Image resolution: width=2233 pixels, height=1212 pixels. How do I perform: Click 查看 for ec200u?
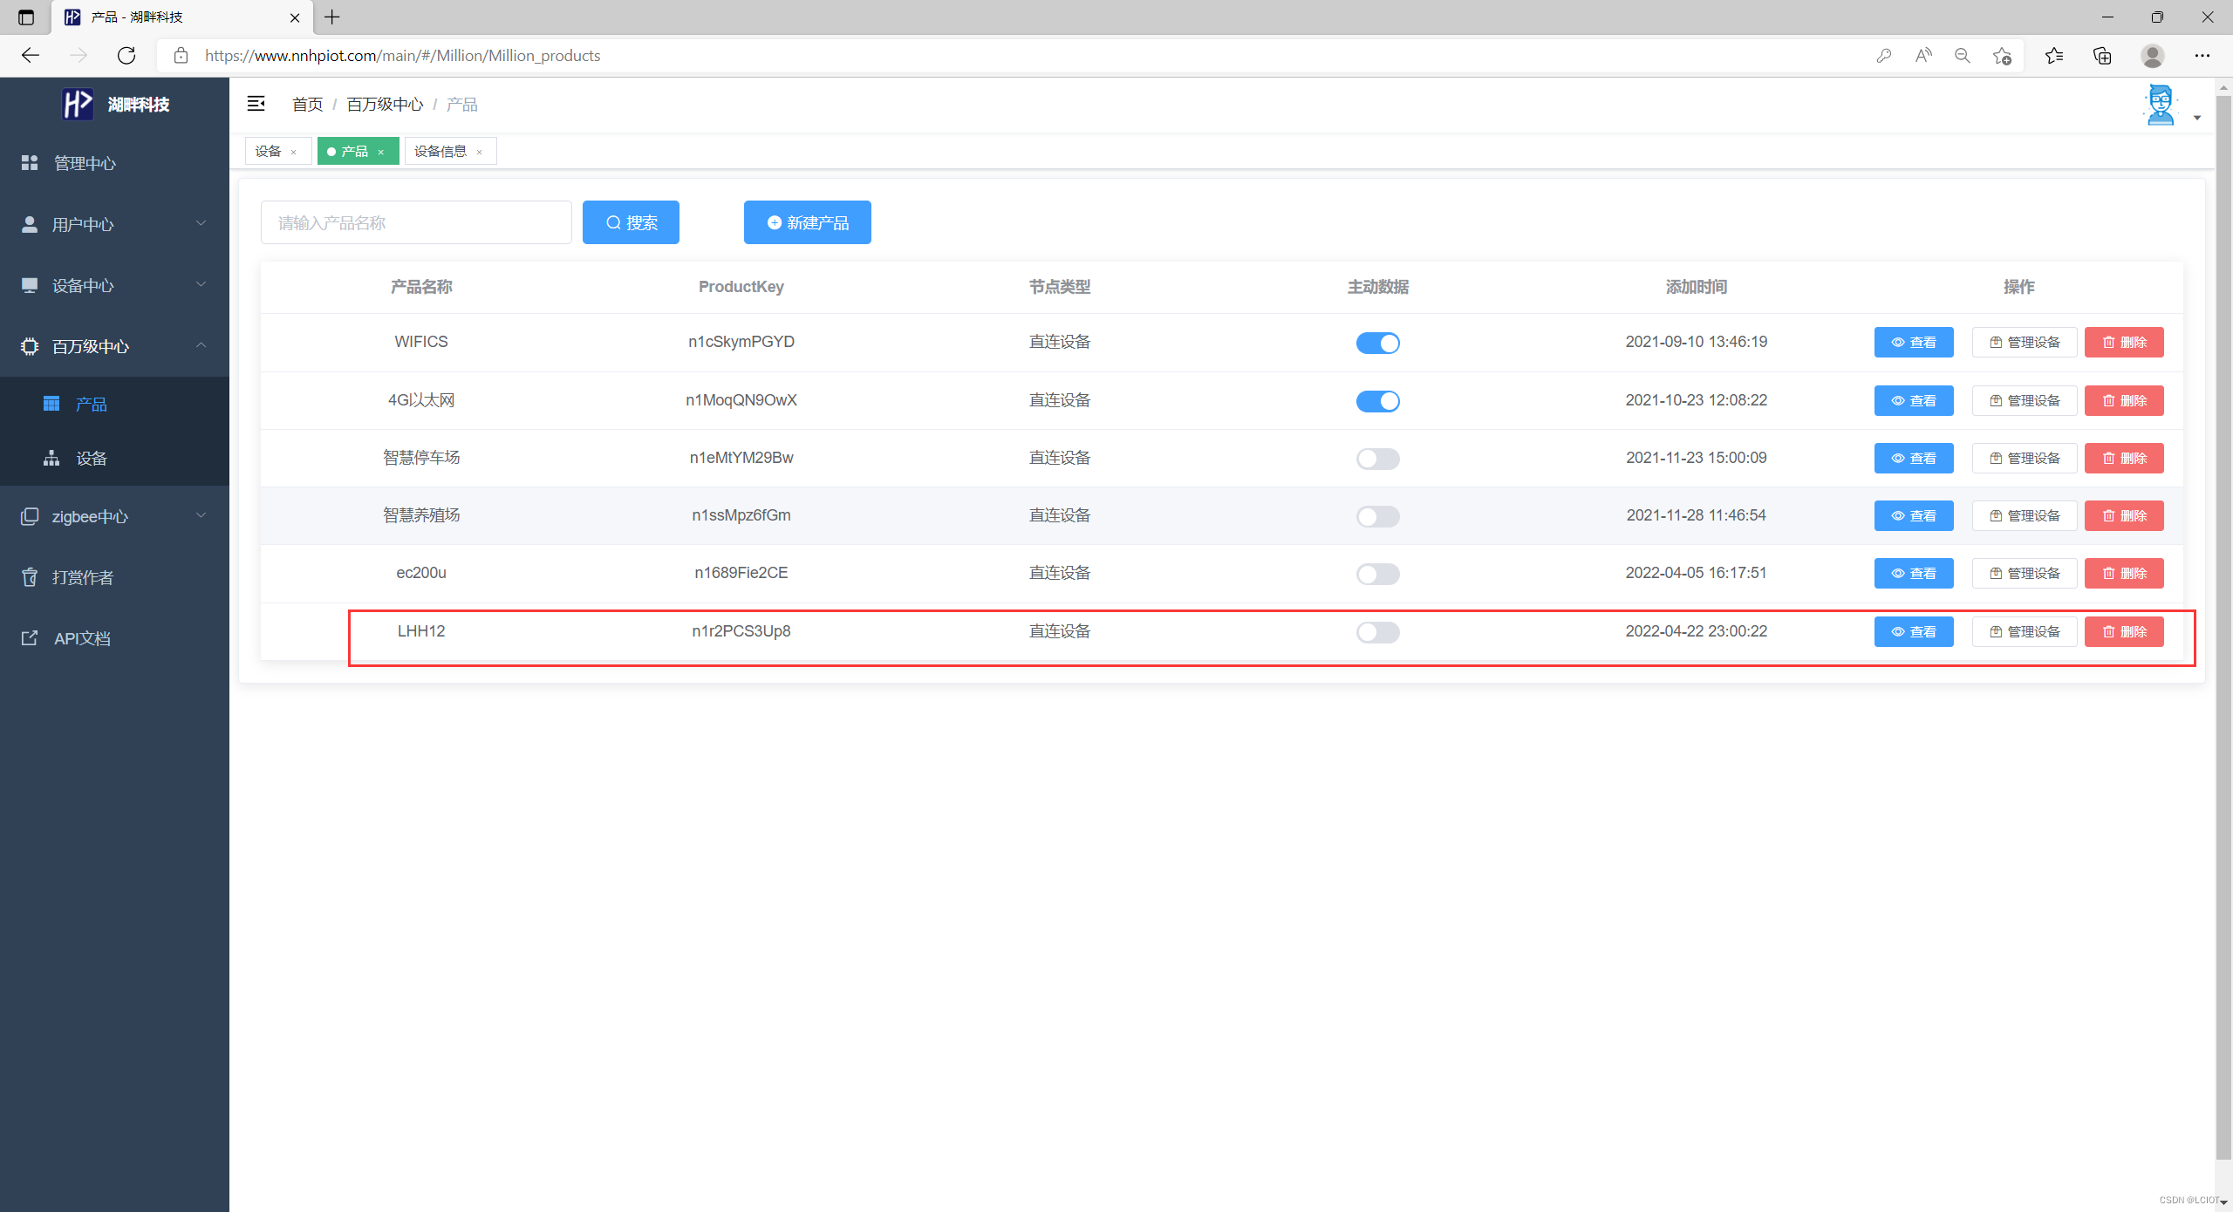[1914, 573]
